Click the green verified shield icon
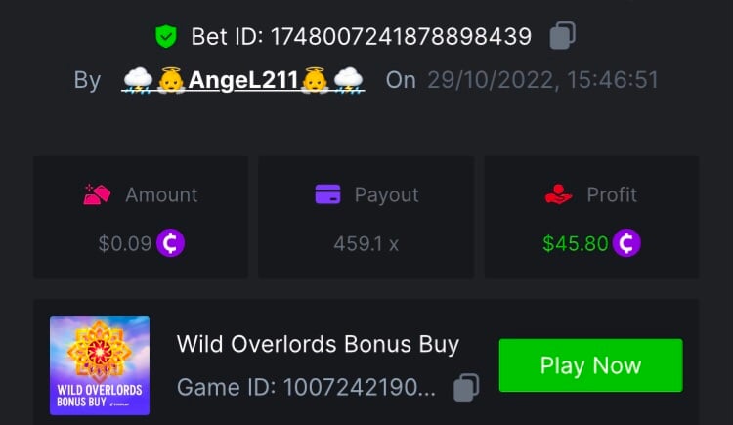The width and height of the screenshot is (733, 425). click(x=166, y=36)
